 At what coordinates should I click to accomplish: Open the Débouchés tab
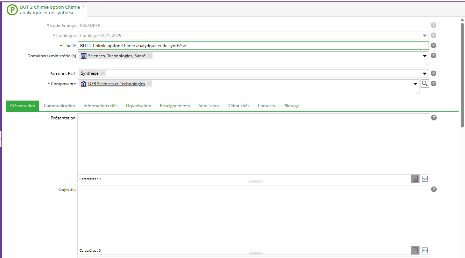[x=238, y=106]
